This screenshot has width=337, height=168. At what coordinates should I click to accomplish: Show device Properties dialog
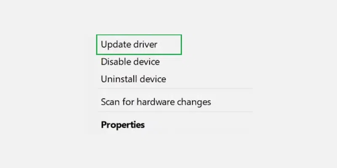pos(123,125)
